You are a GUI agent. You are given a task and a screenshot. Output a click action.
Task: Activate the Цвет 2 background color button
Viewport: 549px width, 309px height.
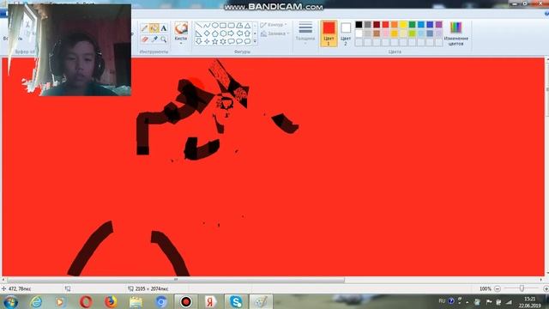point(346,33)
